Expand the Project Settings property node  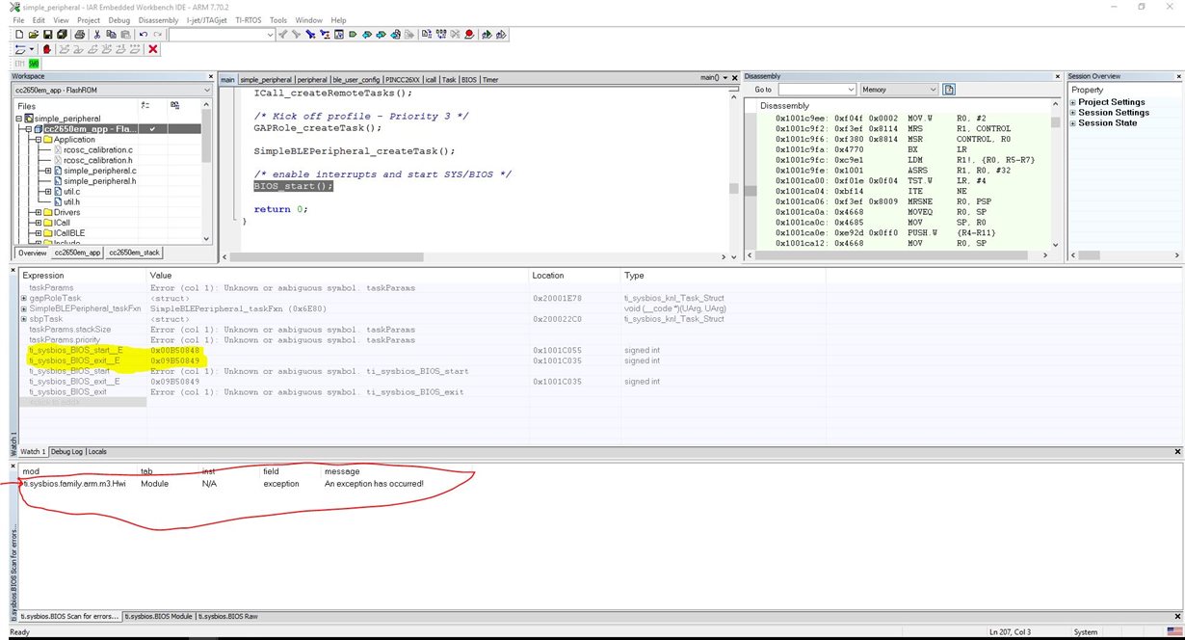point(1073,102)
